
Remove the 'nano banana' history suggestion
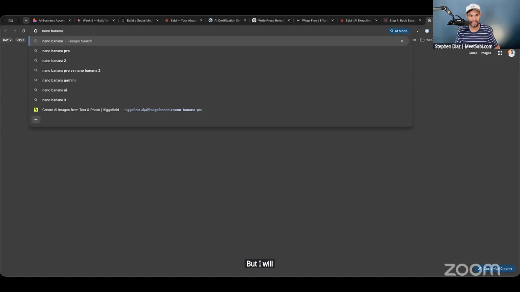tap(402, 41)
